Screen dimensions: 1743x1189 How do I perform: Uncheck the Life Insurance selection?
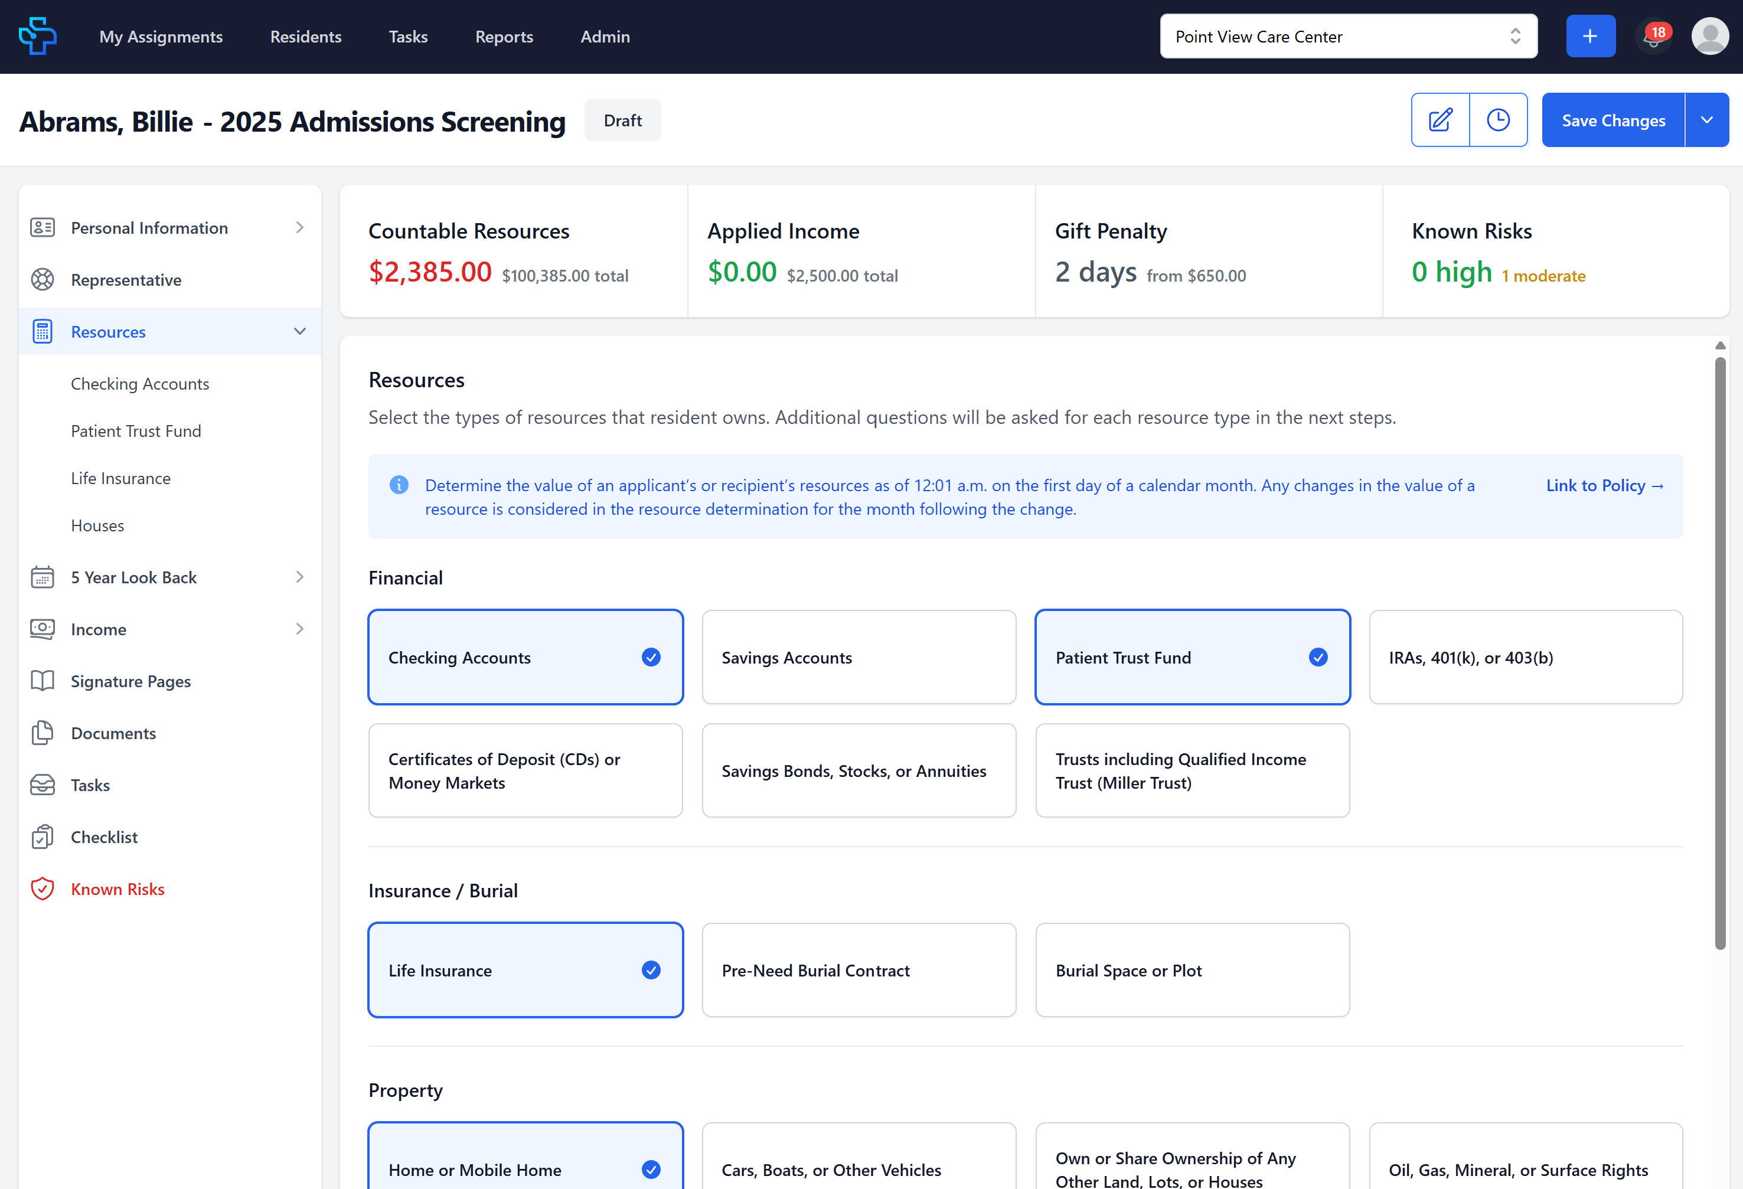[x=525, y=969]
